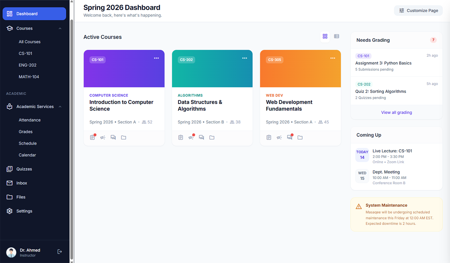Click the Customize Page button
The image size is (450, 263).
418,10
